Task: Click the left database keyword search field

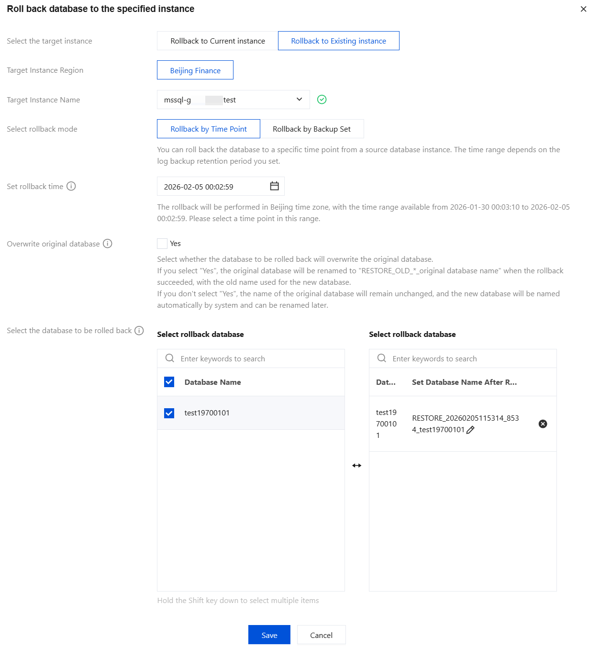Action: [258, 359]
